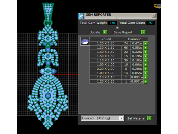Screen dimensions: 178x134
Task: Click green arrow for 0.007tw row
Action: coord(146,82)
